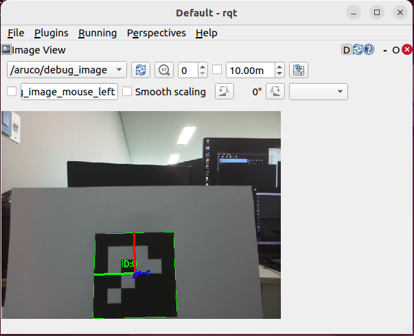Maximize the rqt window

tap(377, 12)
